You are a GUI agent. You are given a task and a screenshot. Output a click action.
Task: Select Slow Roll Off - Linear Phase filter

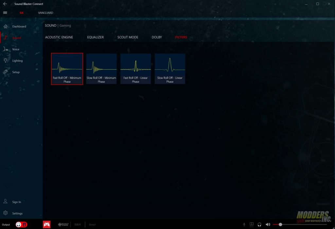coord(170,69)
